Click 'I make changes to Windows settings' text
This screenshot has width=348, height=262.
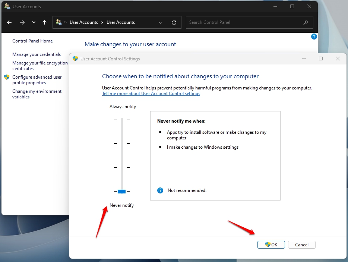pyautogui.click(x=203, y=147)
